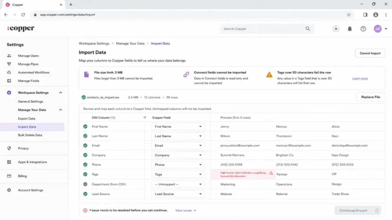Open the browser side panel icon
The width and height of the screenshot is (392, 220).
[365, 15]
